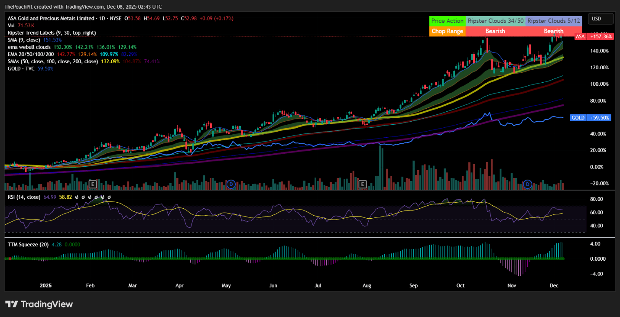This screenshot has width=620, height=317.
Task: Select the Ripster Clouds 5/12 header cell
Action: click(x=553, y=21)
